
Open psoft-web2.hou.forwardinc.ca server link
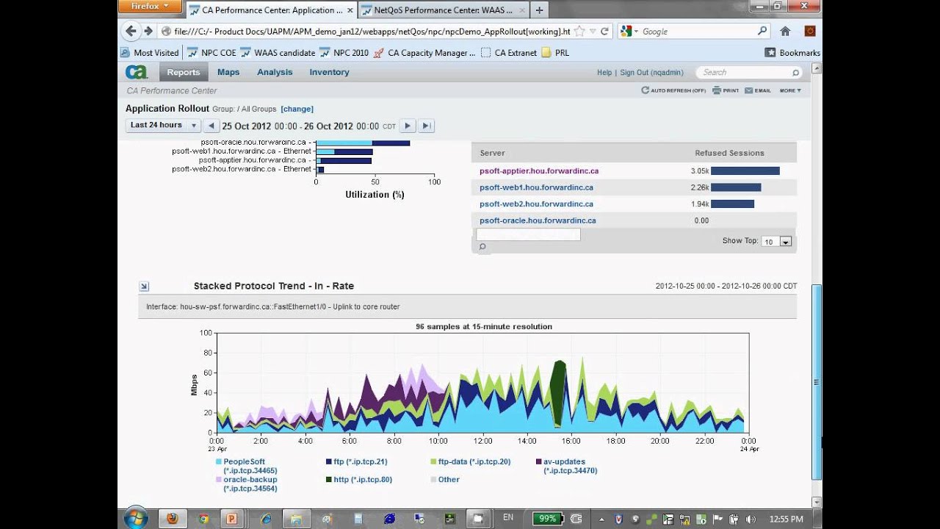click(x=536, y=204)
